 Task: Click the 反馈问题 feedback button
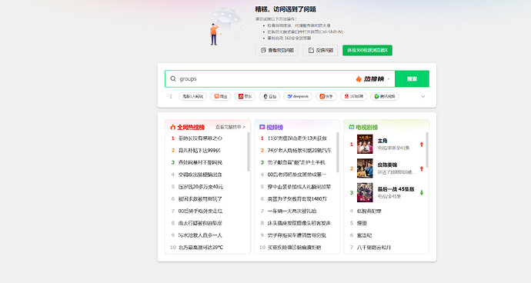pyautogui.click(x=320, y=51)
